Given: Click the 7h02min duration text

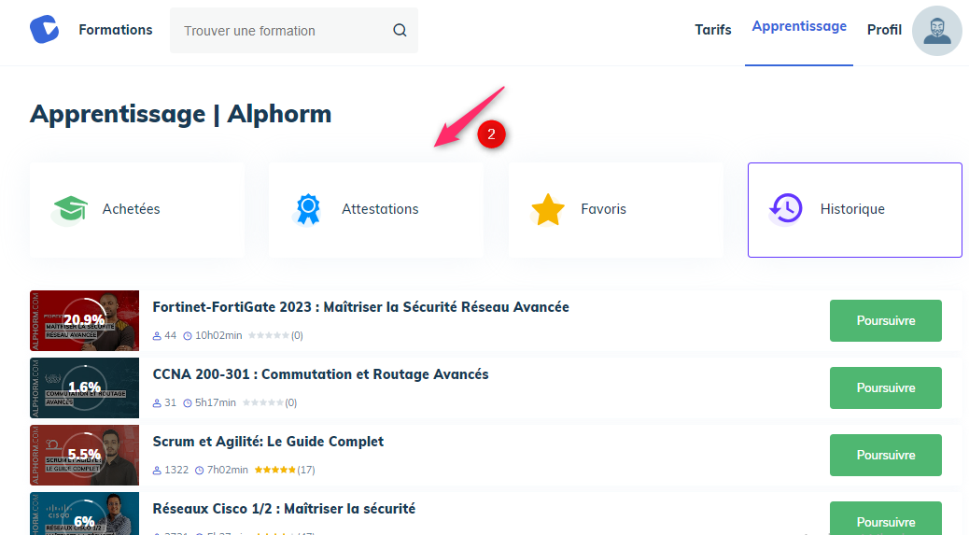Looking at the screenshot, I should tap(228, 471).
